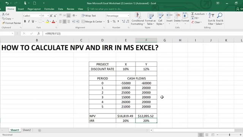Apply comma style format
243x137 pixels.
[118, 21]
